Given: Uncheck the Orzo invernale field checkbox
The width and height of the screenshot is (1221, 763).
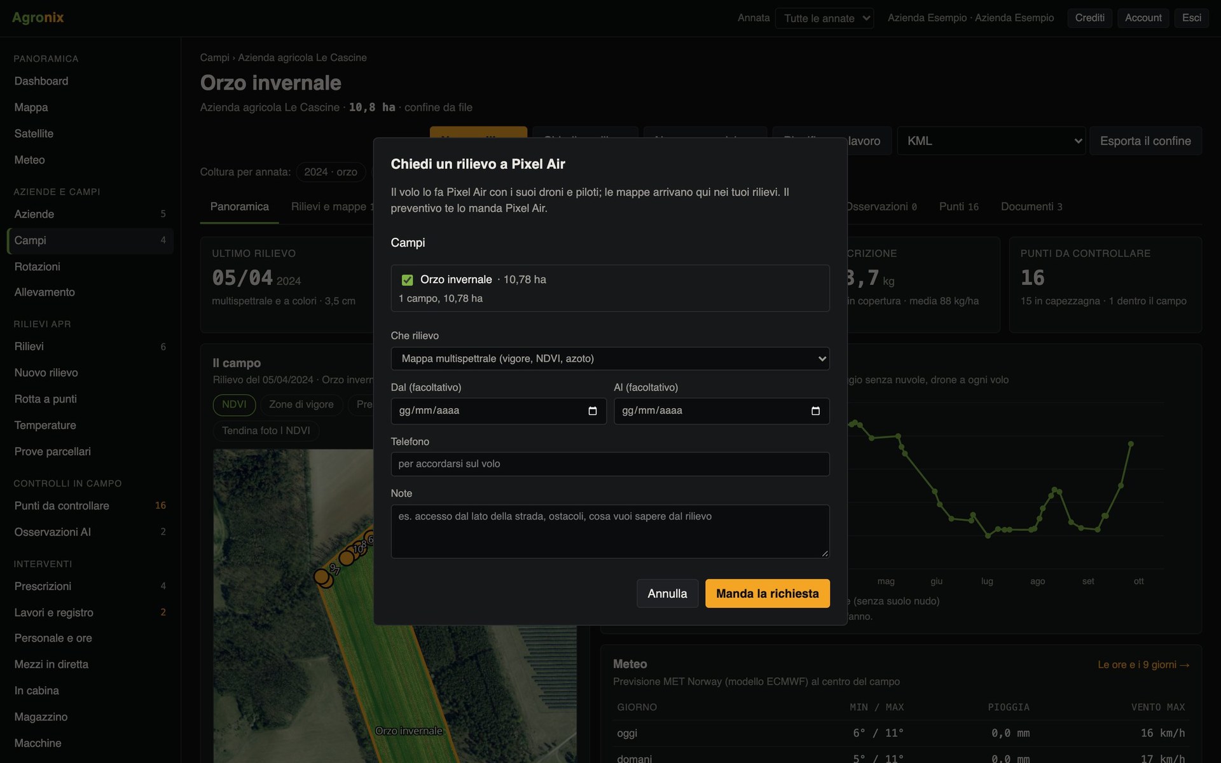Looking at the screenshot, I should coord(408,280).
